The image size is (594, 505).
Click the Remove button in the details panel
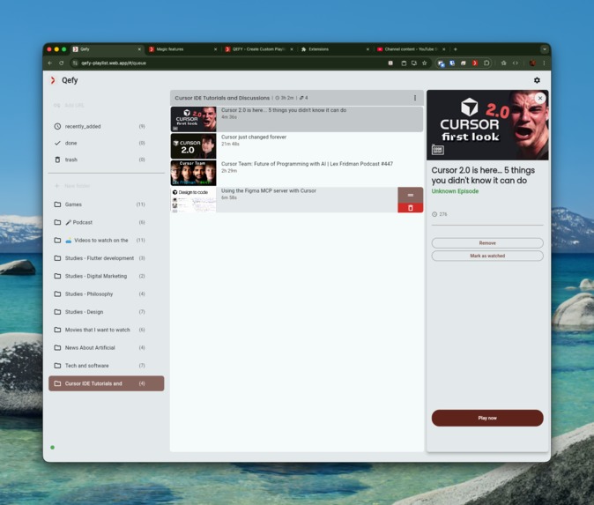coord(487,243)
